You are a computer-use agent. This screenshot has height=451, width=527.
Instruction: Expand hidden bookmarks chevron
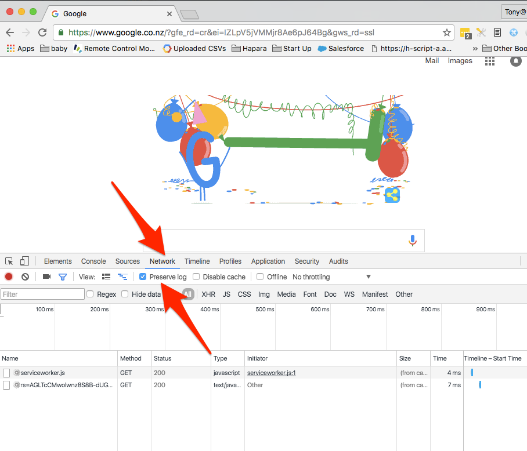[475, 49]
